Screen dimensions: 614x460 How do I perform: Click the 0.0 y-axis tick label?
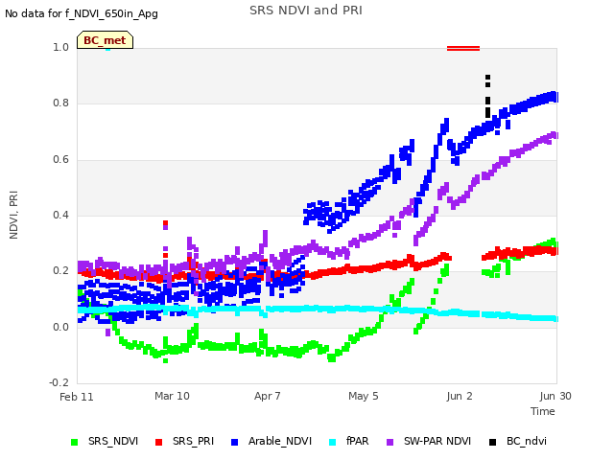[x=60, y=327]
